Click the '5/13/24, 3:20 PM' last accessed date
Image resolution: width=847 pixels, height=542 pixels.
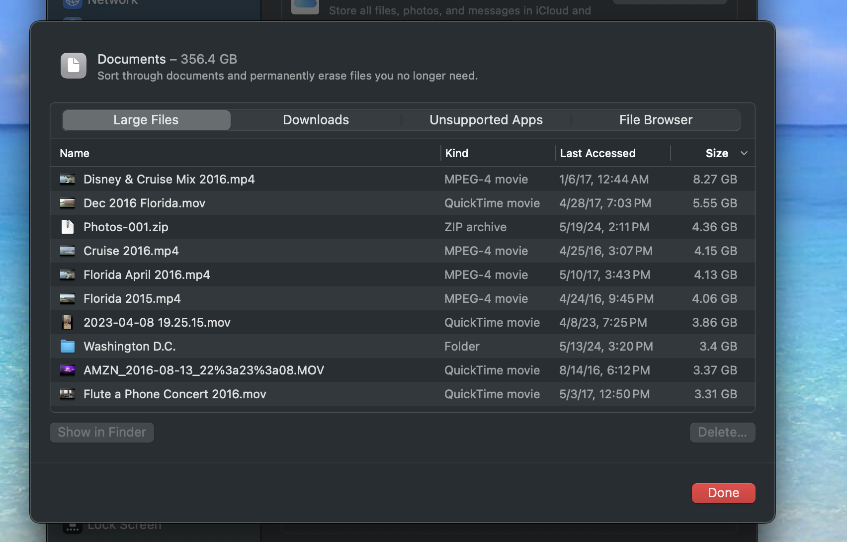click(606, 346)
